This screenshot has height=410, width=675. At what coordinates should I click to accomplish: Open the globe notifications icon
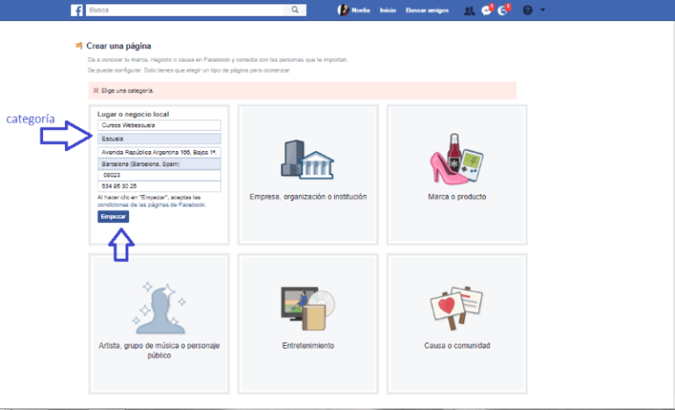coord(503,11)
